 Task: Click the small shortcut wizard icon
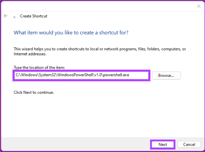pos(14,17)
